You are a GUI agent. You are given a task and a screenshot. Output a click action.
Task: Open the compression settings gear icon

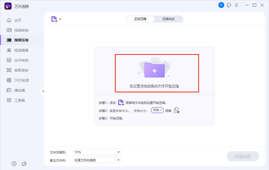click(x=177, y=110)
